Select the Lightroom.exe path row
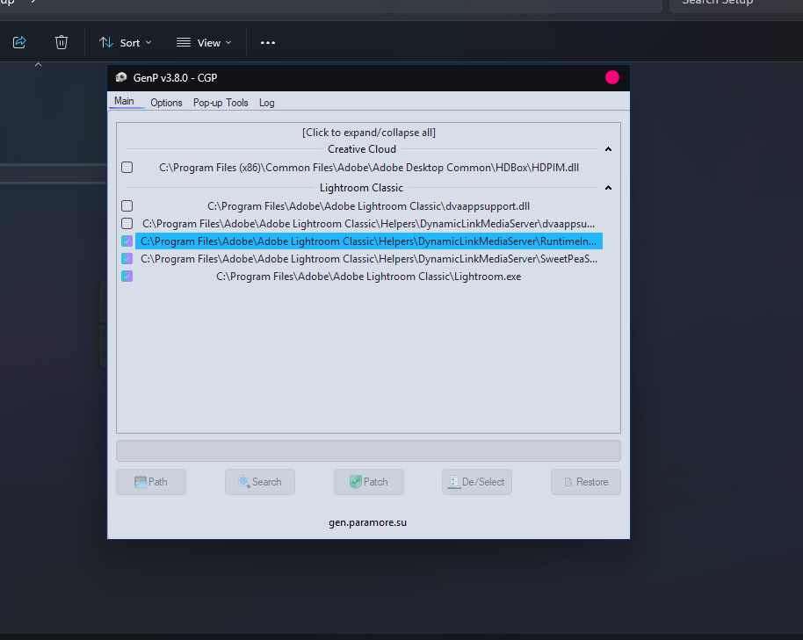Screen dimensions: 803x640 click(369, 277)
